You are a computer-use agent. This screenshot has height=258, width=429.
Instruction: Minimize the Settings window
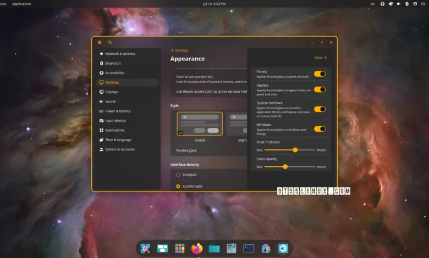312,42
